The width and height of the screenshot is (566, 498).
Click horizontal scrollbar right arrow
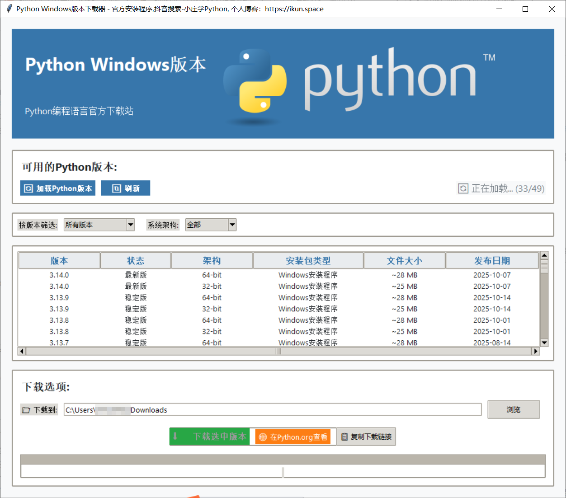tap(536, 351)
